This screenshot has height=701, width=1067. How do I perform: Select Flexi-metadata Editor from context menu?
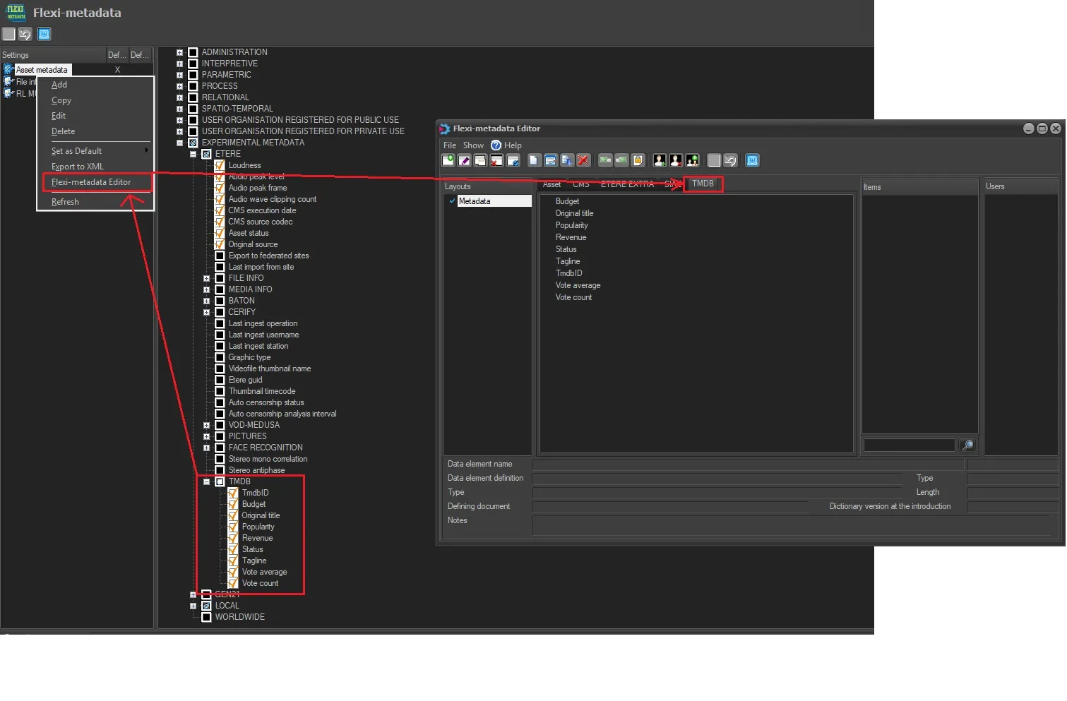[x=91, y=182]
